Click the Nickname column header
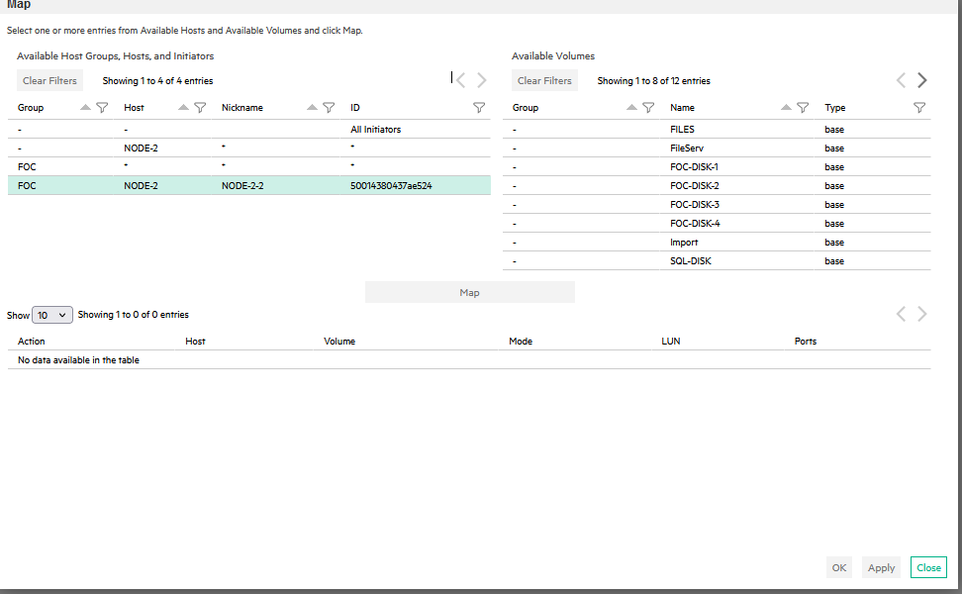 (242, 107)
